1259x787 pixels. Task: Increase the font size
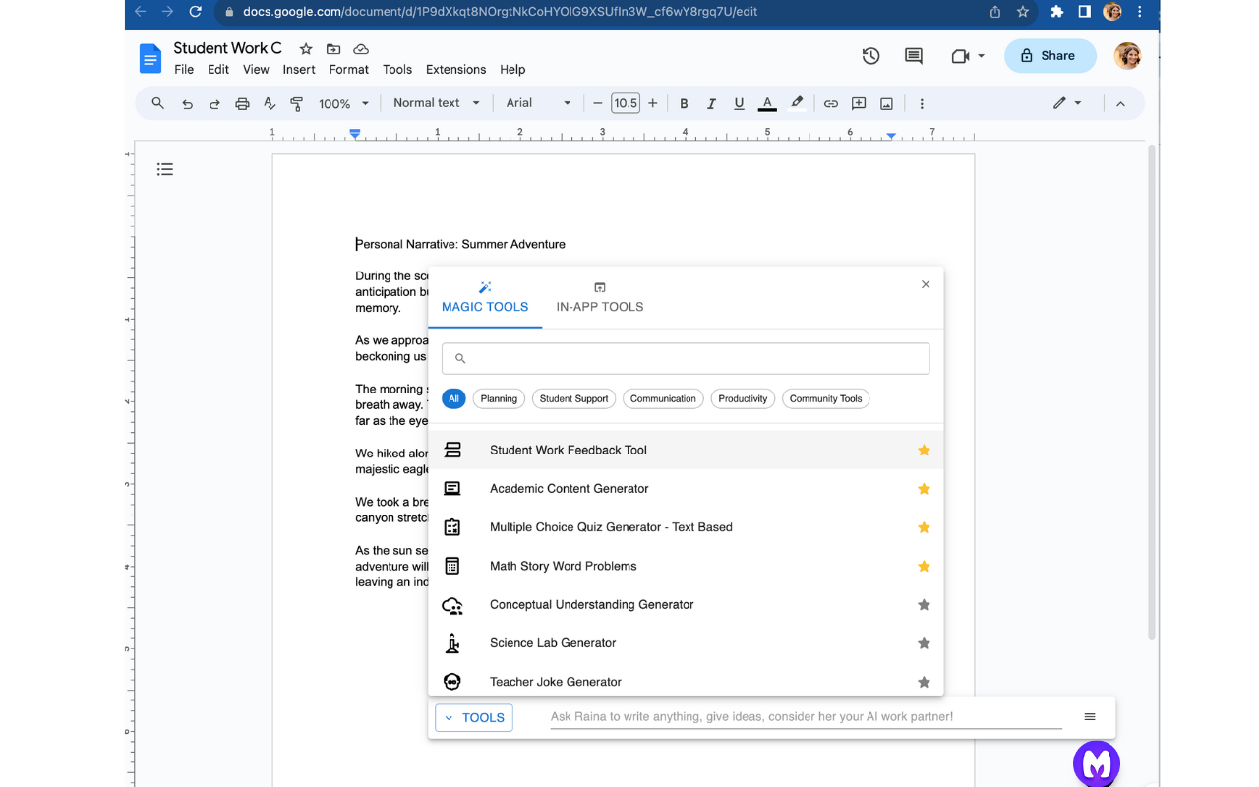pyautogui.click(x=652, y=103)
